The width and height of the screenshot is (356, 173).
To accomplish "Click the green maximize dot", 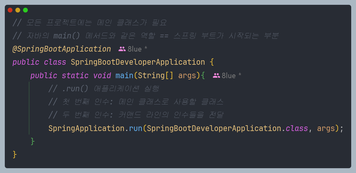I will coord(26,10).
